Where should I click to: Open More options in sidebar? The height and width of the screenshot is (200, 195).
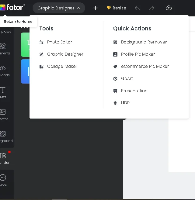[x=3, y=181]
